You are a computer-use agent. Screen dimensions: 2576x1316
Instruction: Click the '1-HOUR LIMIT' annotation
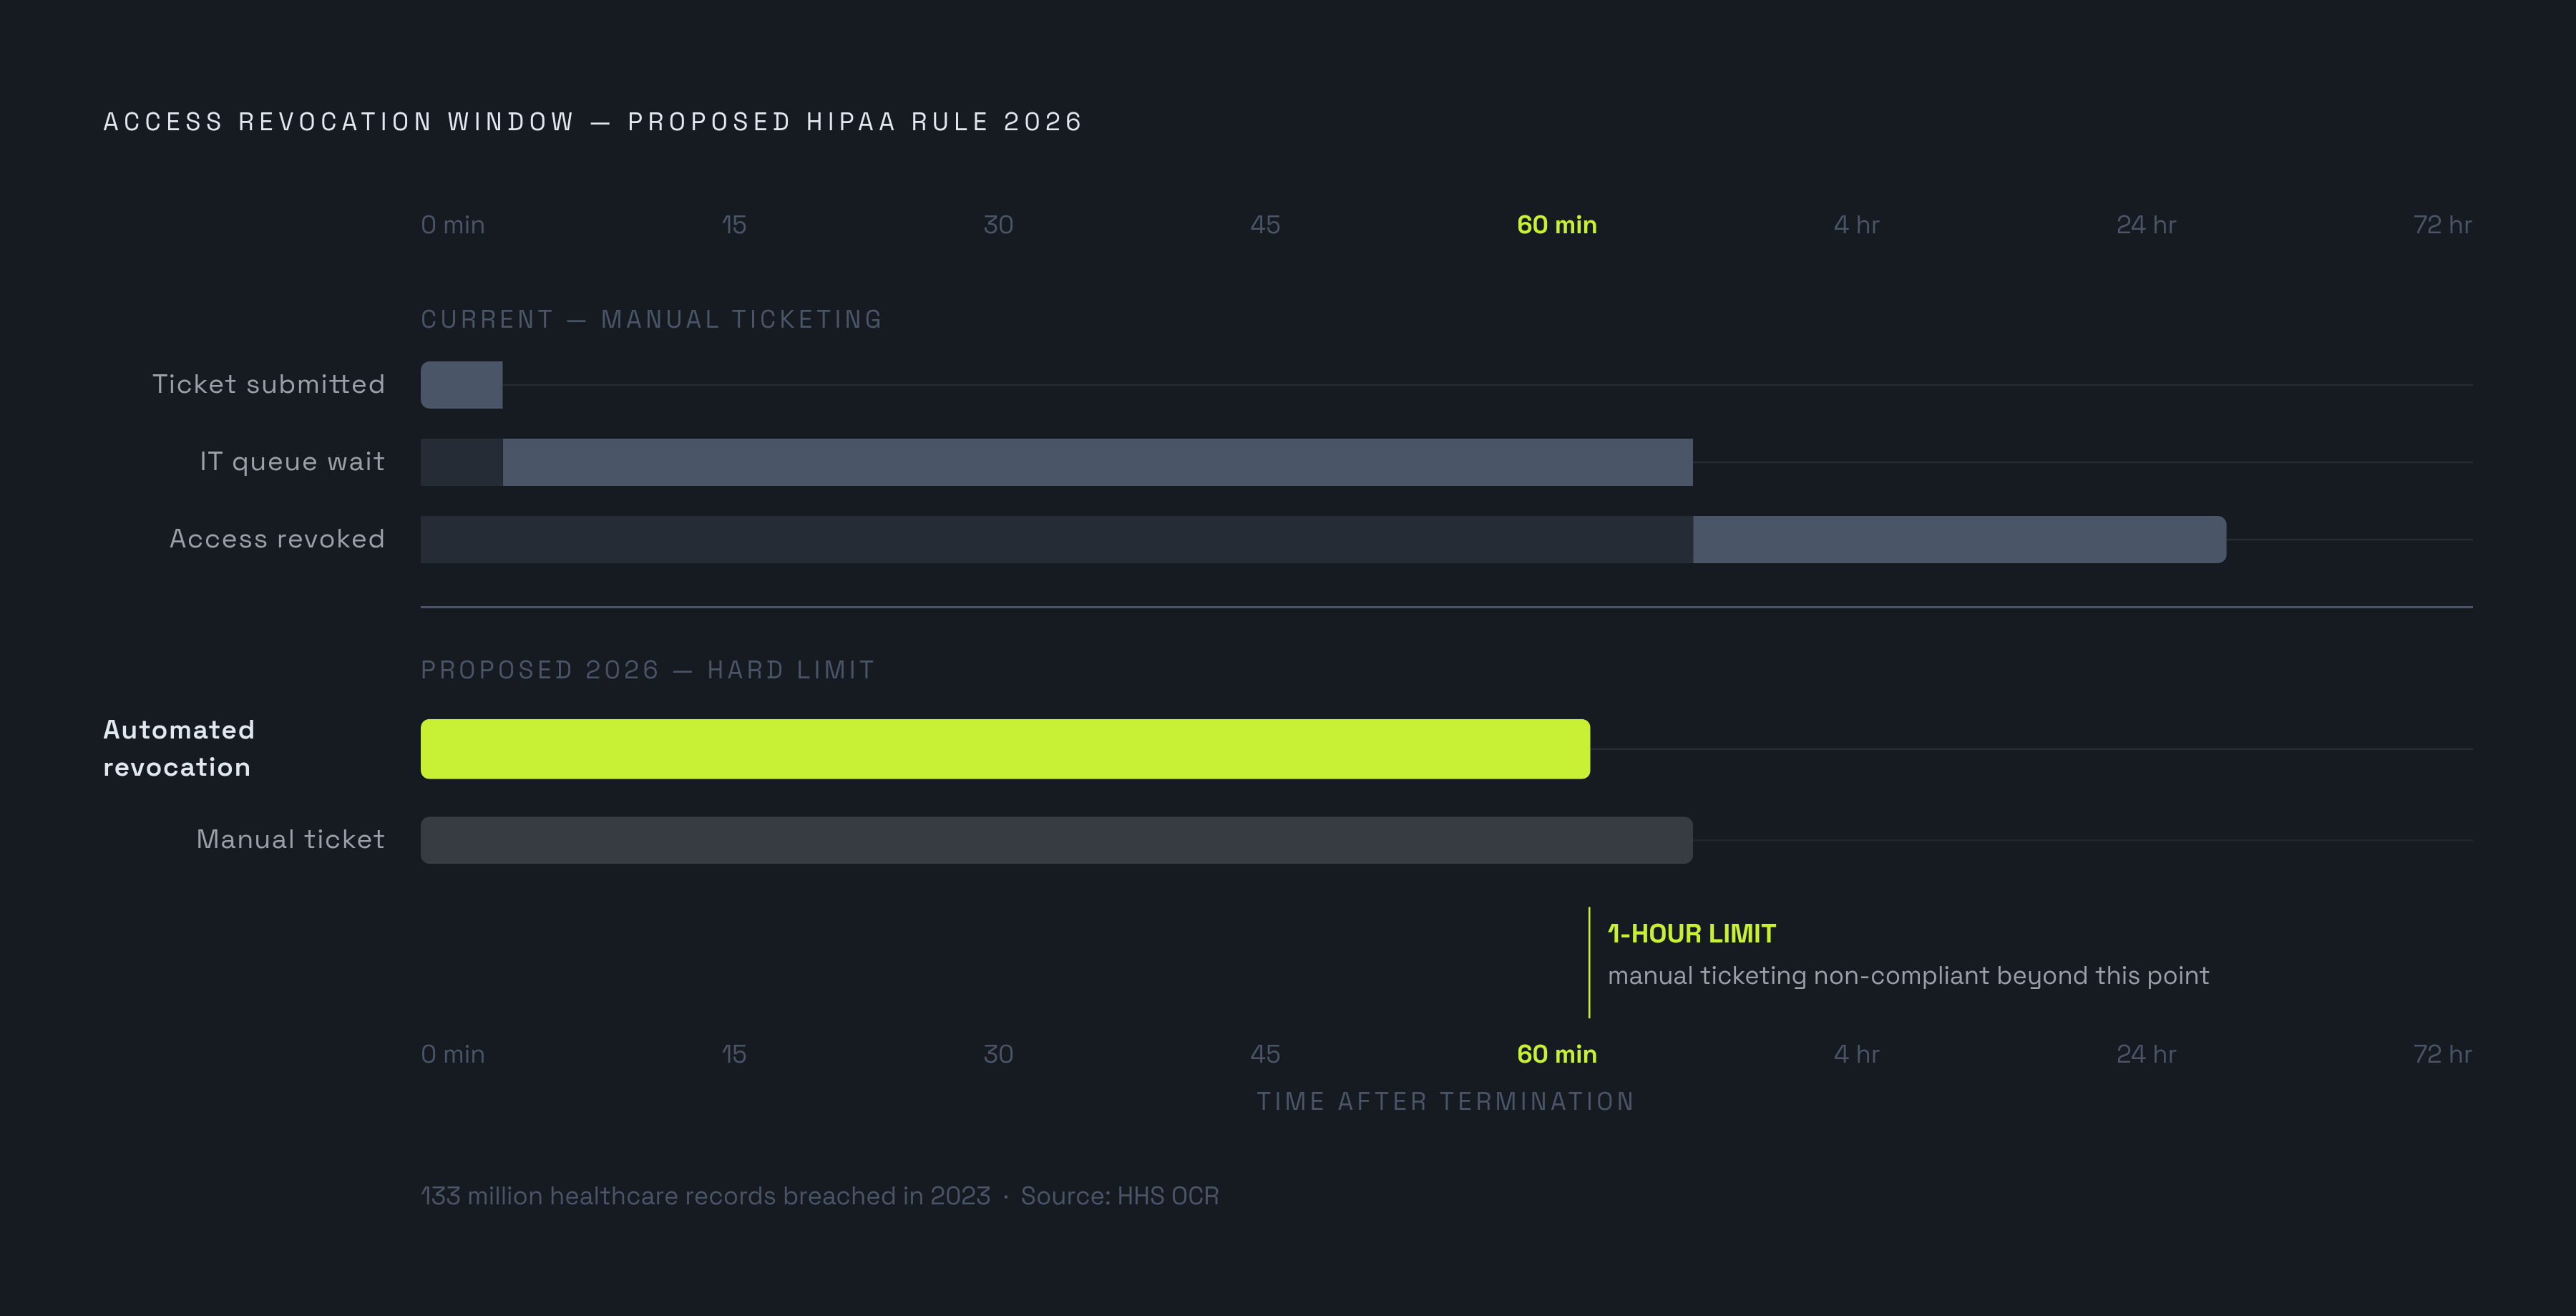click(x=1691, y=934)
